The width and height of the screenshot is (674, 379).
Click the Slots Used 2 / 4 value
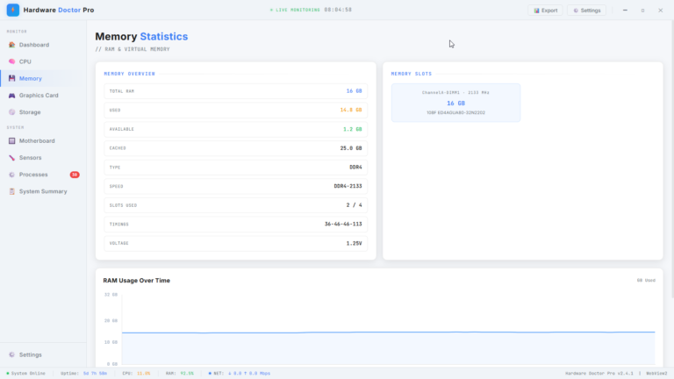(355, 205)
